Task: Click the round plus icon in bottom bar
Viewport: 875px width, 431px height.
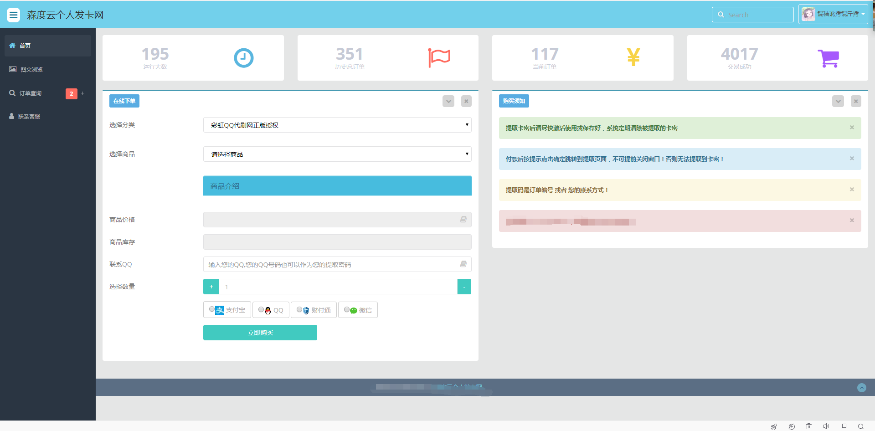Action: (x=792, y=426)
